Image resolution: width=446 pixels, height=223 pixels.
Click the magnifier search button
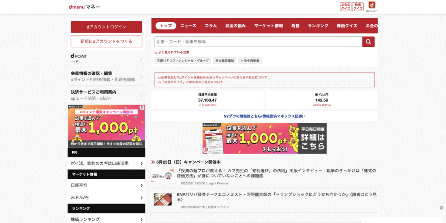coord(368,42)
